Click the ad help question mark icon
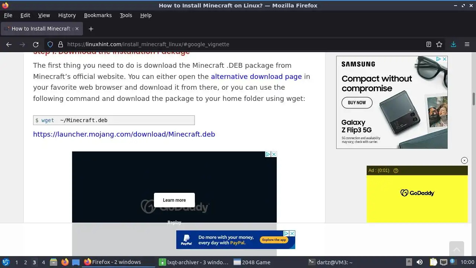Viewport: 476px width, 268px height. point(396,170)
